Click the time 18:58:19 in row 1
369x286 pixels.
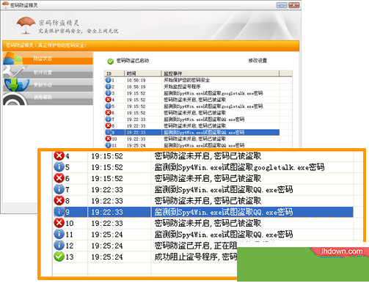point(136,80)
